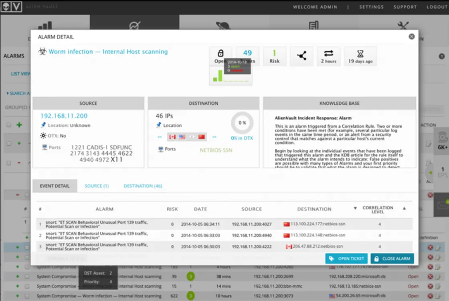449x301 pixels.
Task: Edit the 38 mins alarm ticket icon
Action: point(438,277)
